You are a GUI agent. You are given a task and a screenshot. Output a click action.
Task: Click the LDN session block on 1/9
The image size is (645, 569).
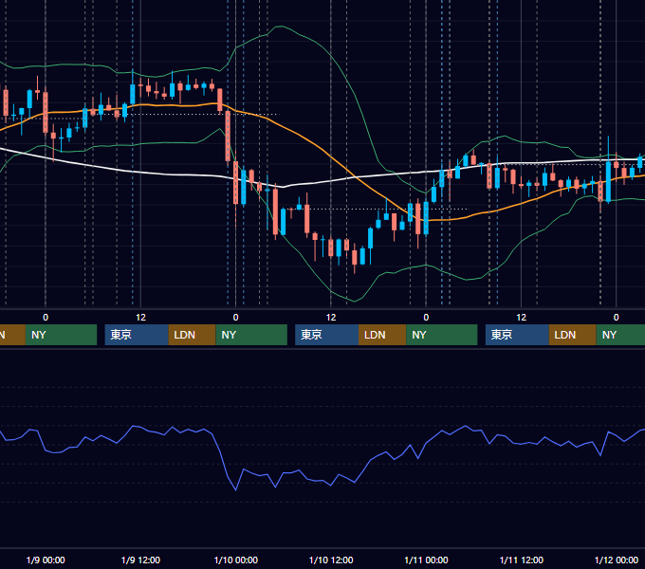point(193,335)
